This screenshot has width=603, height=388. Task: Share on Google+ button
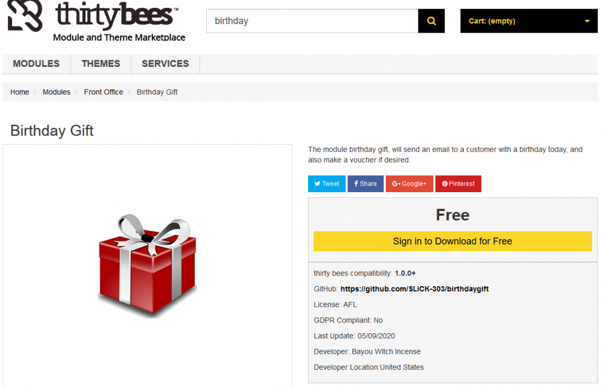[409, 184]
